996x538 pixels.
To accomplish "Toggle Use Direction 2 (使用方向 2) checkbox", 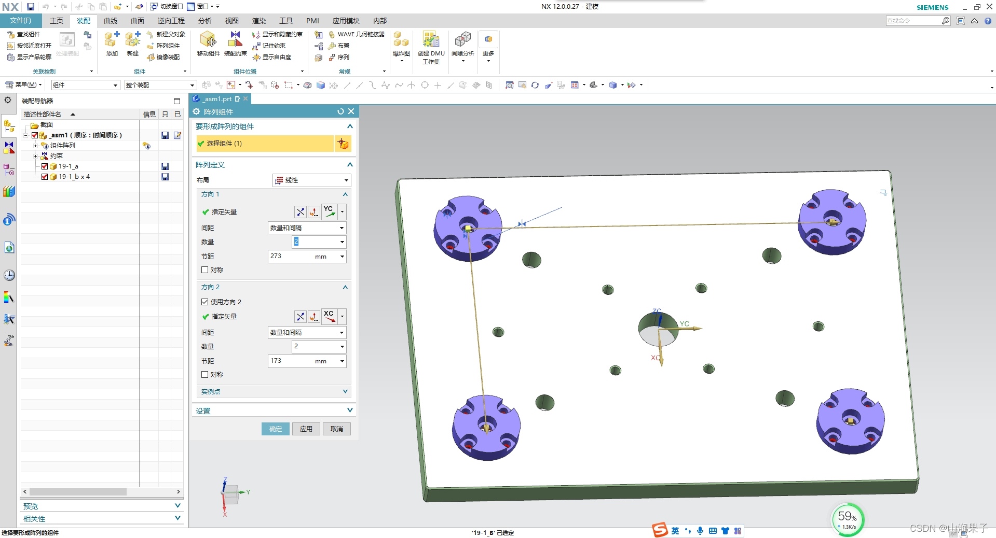I will (x=204, y=302).
